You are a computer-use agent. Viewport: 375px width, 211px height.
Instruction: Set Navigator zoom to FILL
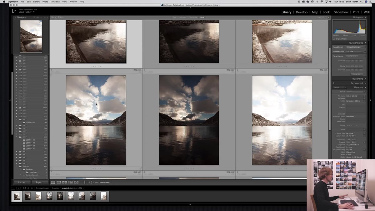coord(37,17)
